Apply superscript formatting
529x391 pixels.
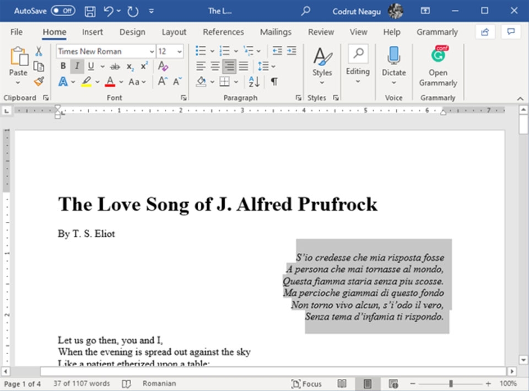[x=144, y=66]
